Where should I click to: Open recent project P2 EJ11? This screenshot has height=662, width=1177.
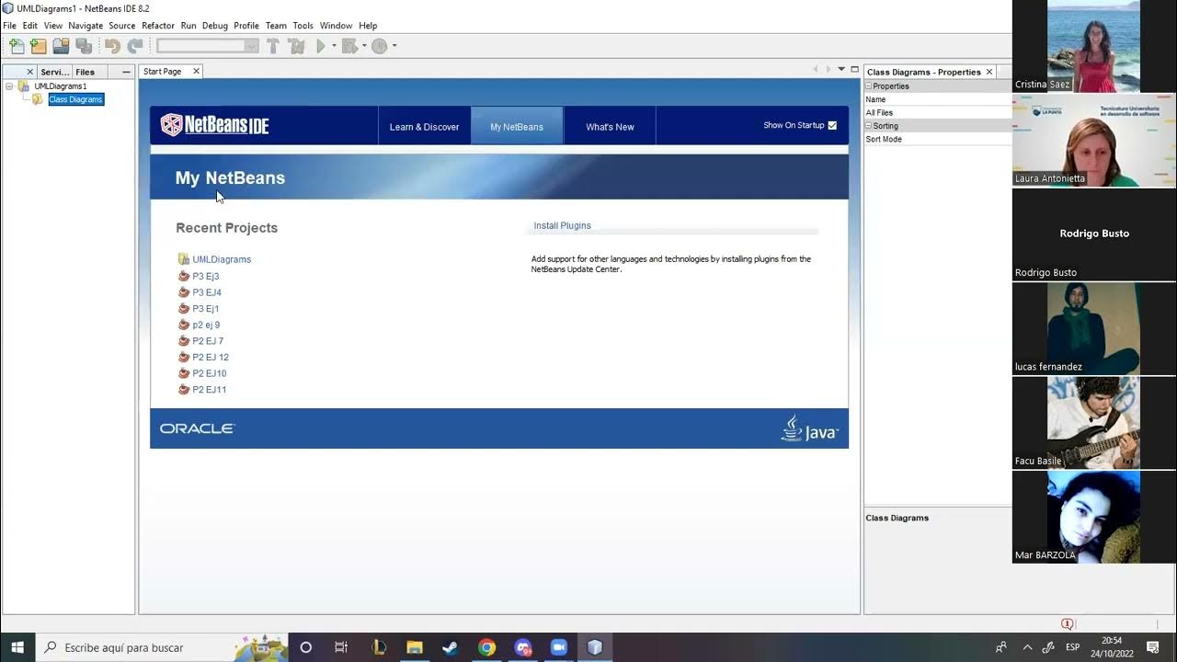pos(210,390)
